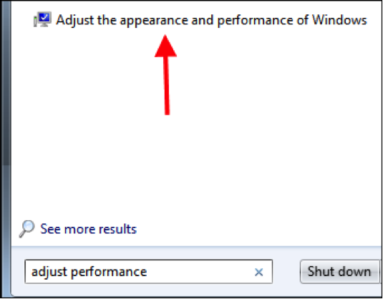Open Adjust the appearance and performance of Windows

pyautogui.click(x=211, y=20)
